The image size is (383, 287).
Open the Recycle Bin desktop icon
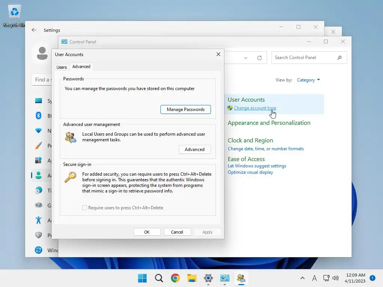[14, 16]
